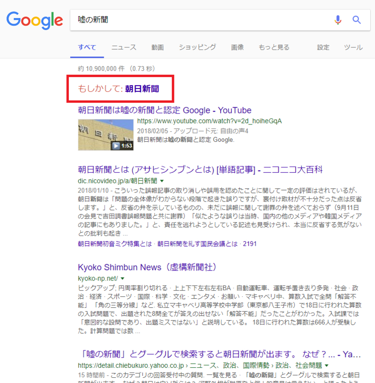Image resolution: width=375 pixels, height=383 pixels.
Task: Open the 設定 menu
Action: pyautogui.click(x=323, y=47)
